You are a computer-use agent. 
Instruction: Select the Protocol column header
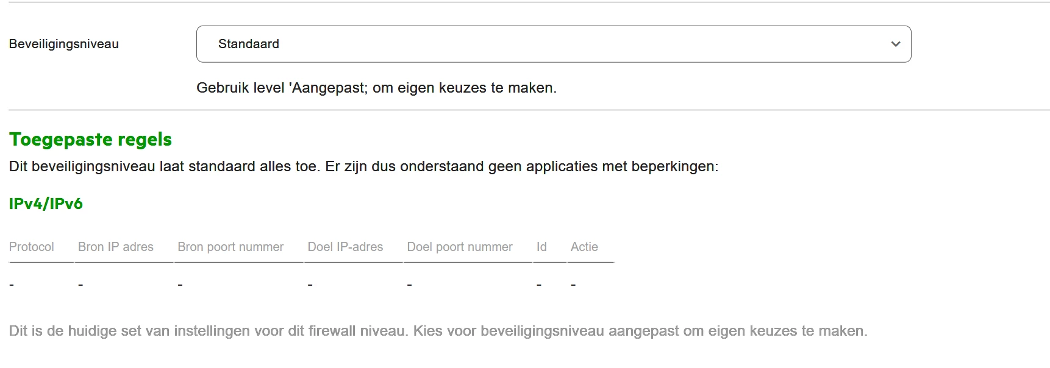click(32, 247)
